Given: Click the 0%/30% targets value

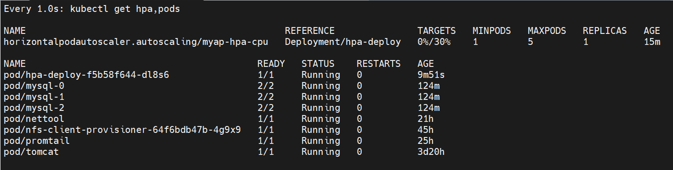Looking at the screenshot, I should click(434, 42).
